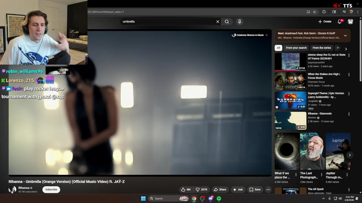Open Supergirl Theme thumbnail

290,100
